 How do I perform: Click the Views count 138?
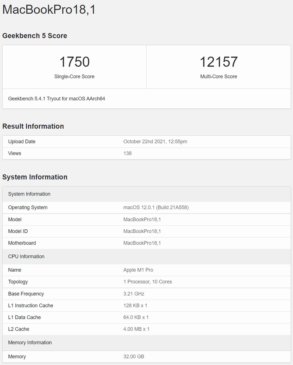(x=127, y=153)
